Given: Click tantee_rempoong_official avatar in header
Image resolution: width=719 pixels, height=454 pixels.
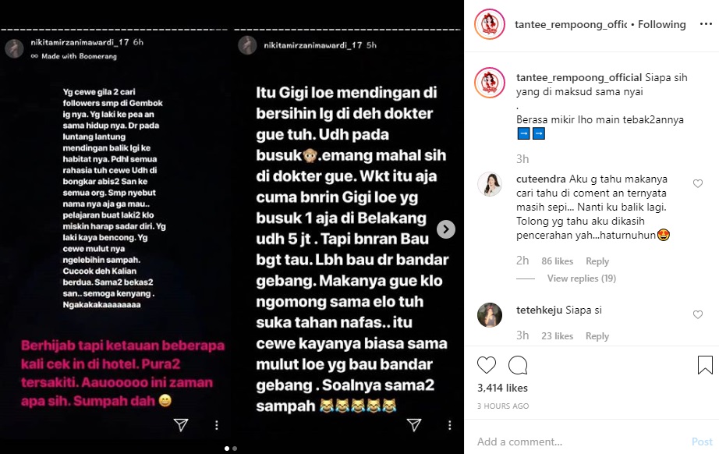Looking at the screenshot, I should click(489, 24).
